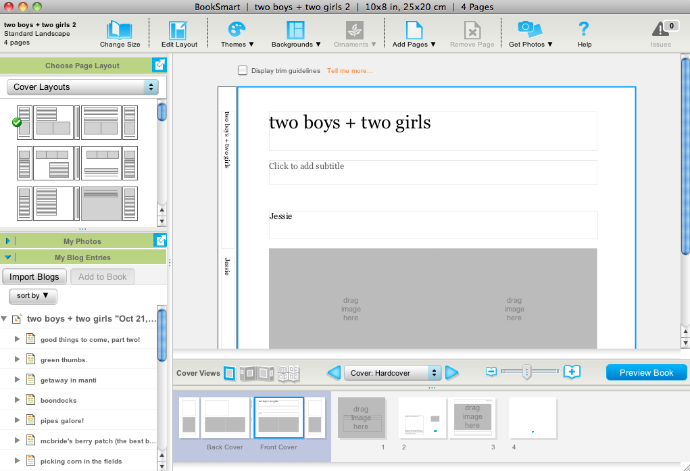690x471 pixels.
Task: Zoom in with the plus book icon
Action: point(572,372)
